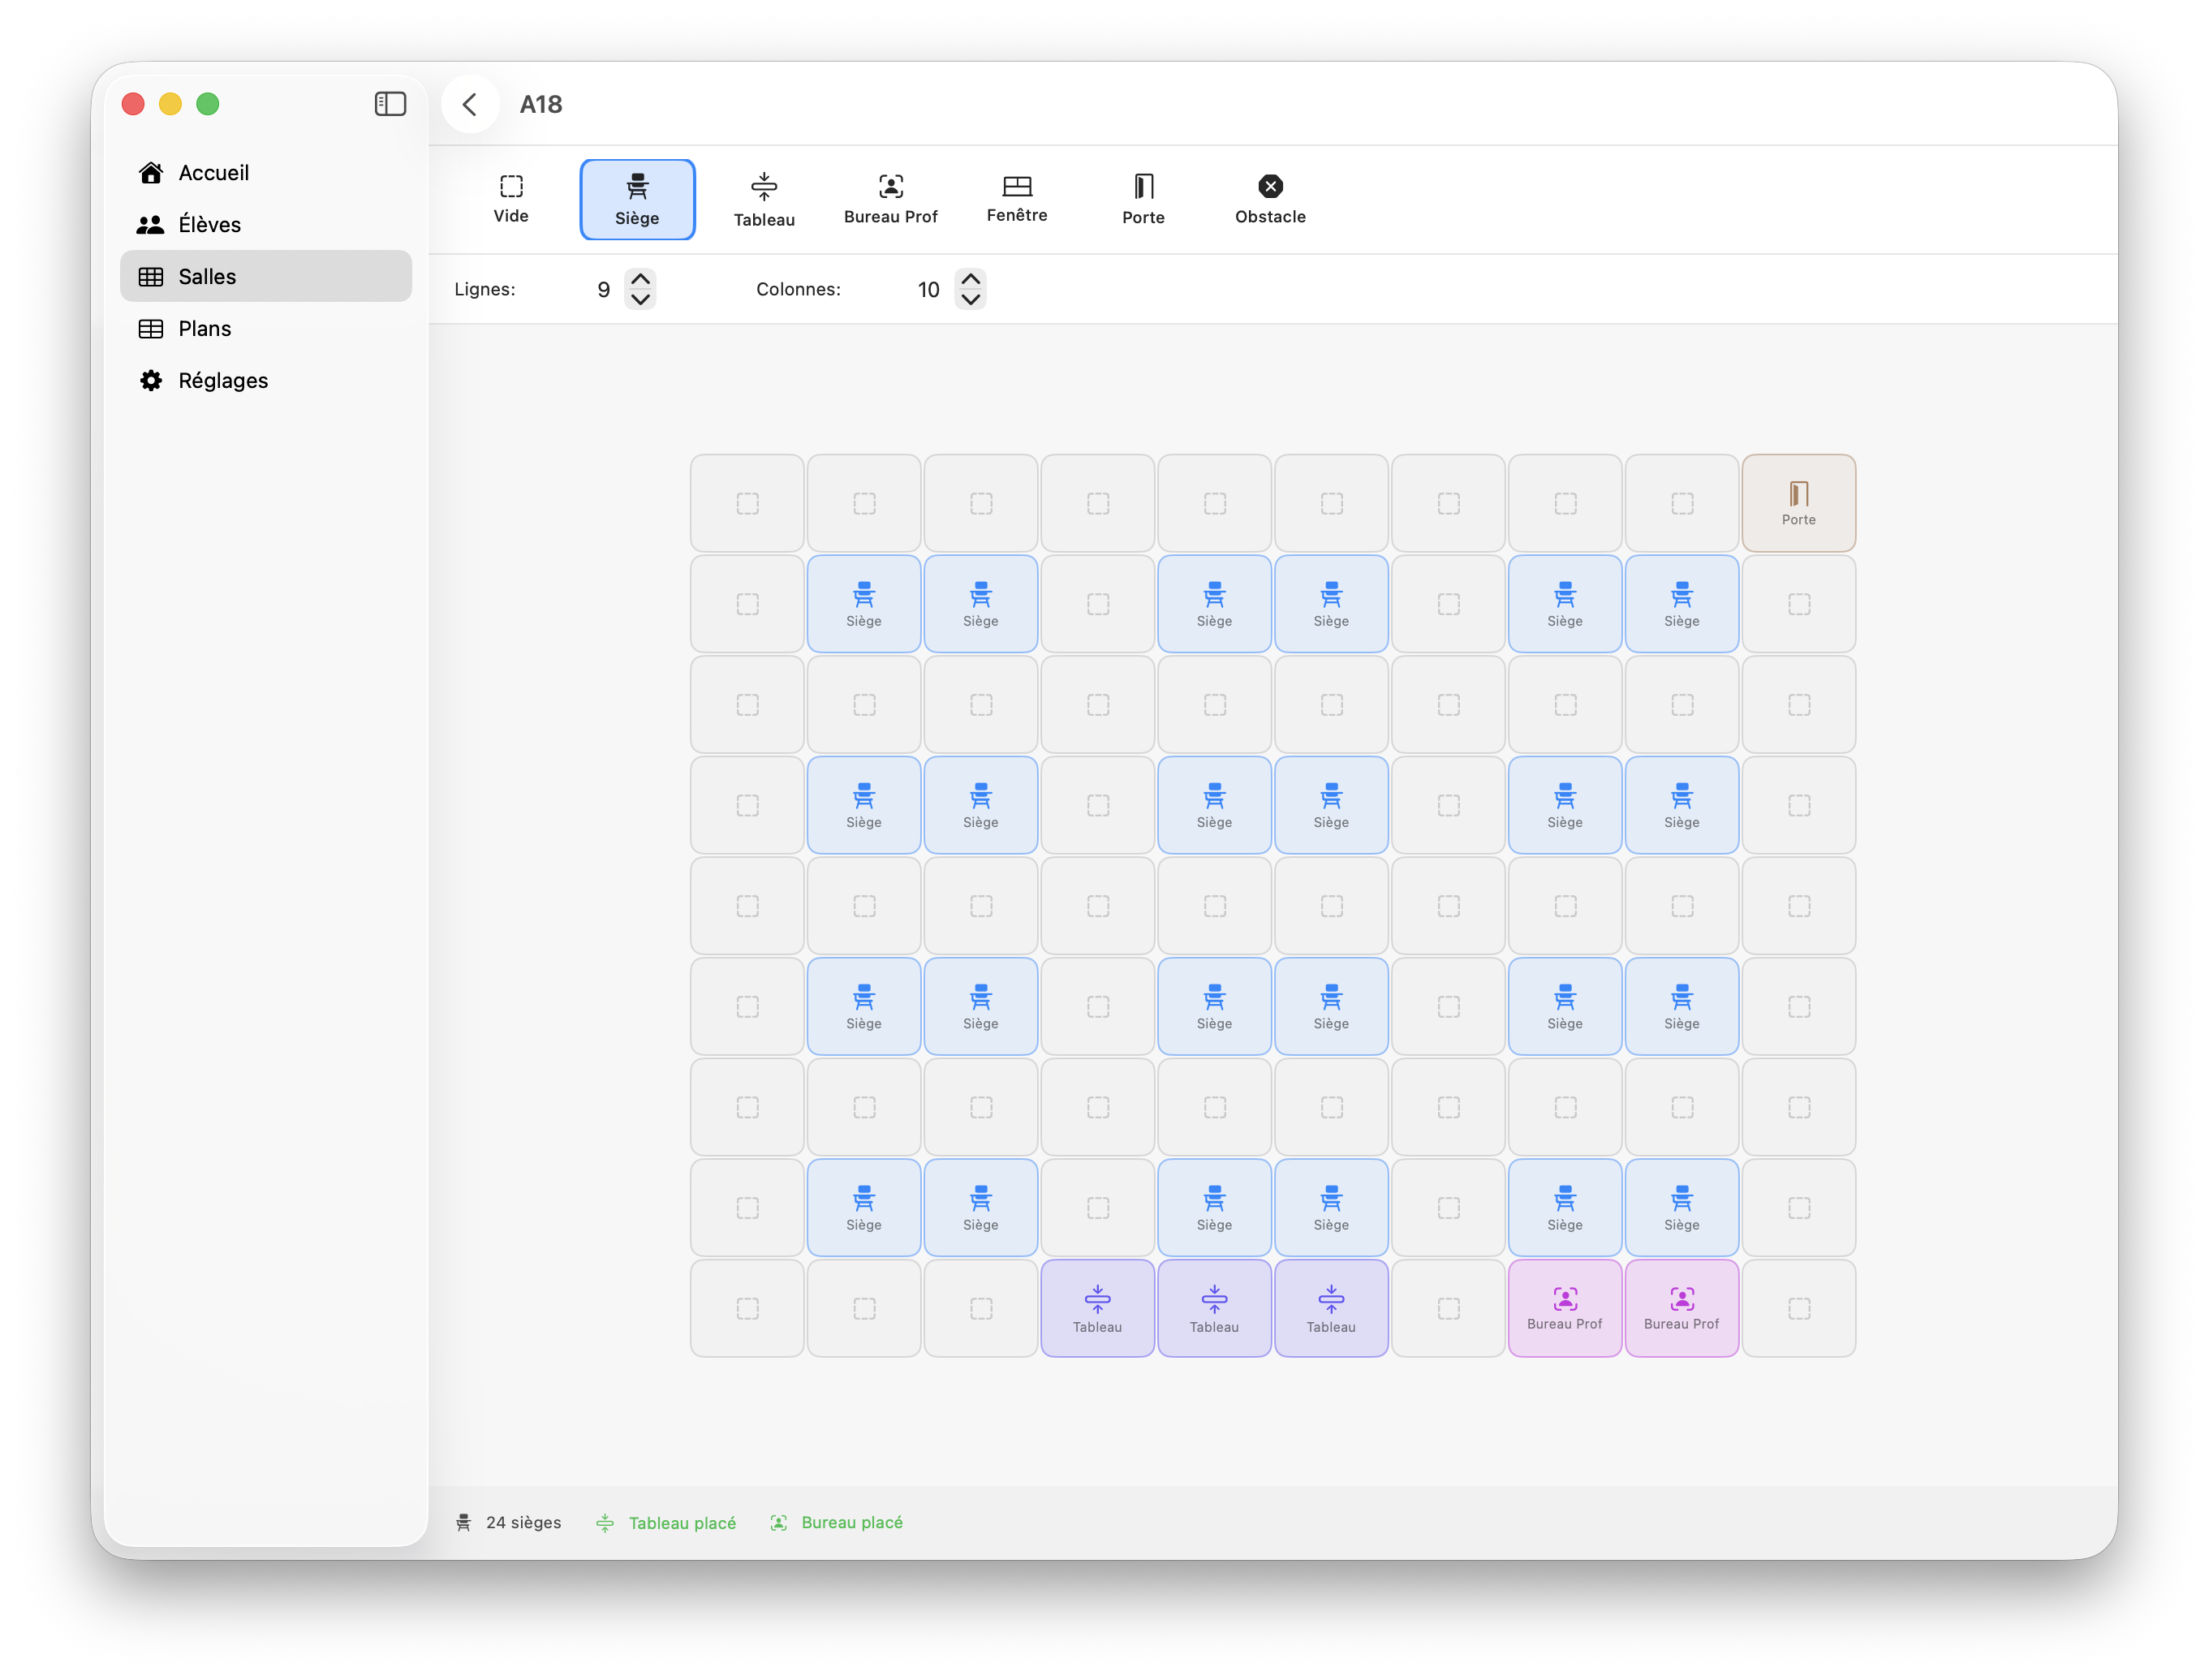The image size is (2209, 1680).
Task: Click the Siège cell at row 4, column 2
Action: pyautogui.click(x=864, y=805)
